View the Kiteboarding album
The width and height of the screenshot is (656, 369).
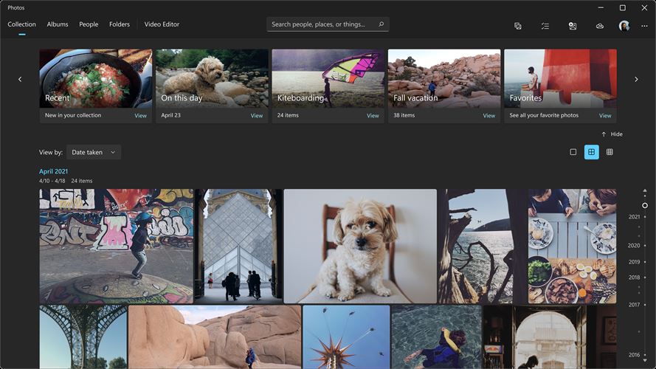click(x=373, y=115)
